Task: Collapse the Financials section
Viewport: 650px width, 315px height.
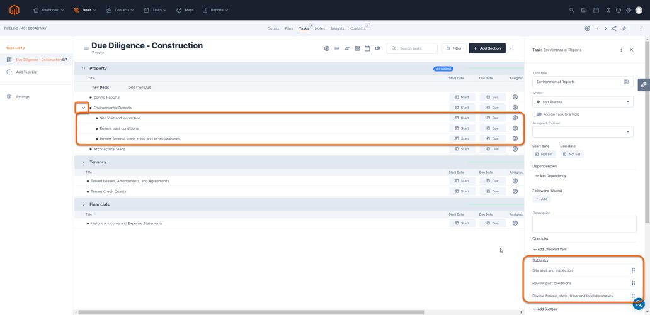Action: 83,204
